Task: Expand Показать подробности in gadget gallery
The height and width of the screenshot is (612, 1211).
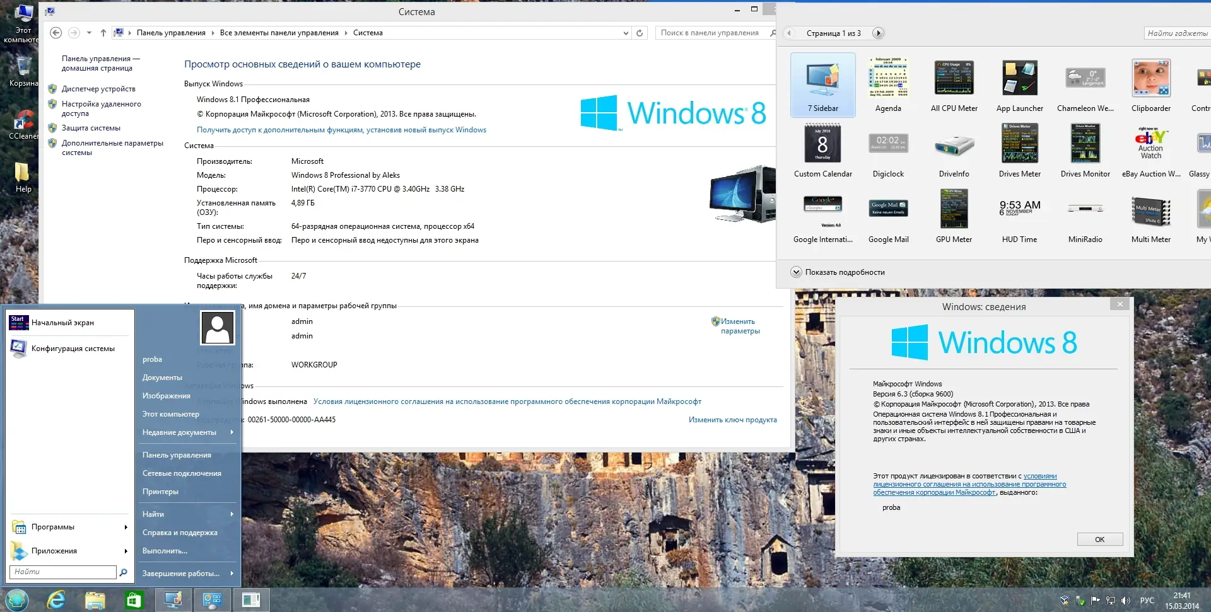Action: tap(838, 272)
